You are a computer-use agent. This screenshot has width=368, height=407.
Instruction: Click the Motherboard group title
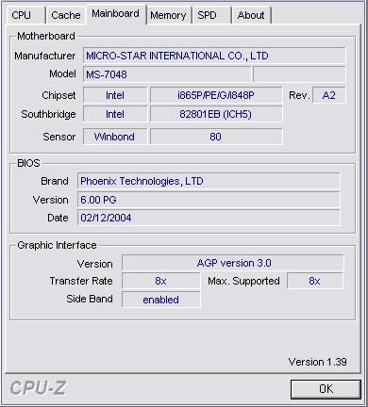(46, 36)
